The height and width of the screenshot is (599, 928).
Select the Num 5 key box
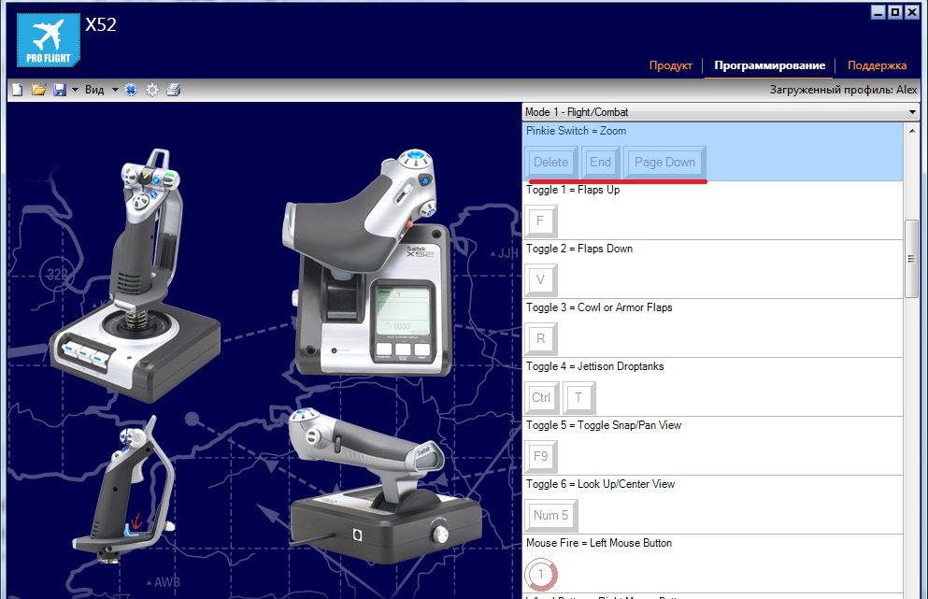(551, 515)
